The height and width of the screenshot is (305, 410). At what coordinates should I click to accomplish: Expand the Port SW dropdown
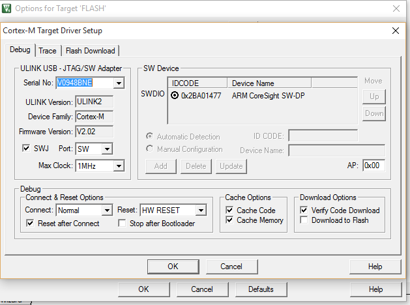click(107, 149)
